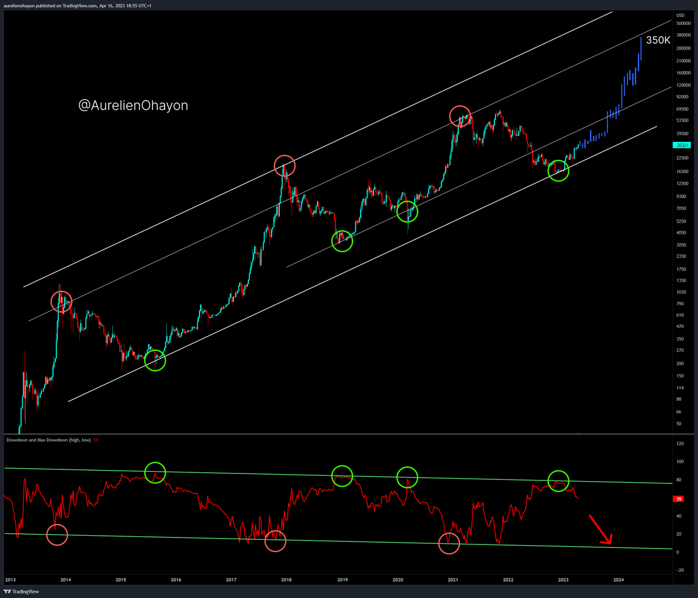Click the 470 price axis label
This screenshot has height=598, width=698.
680,326
